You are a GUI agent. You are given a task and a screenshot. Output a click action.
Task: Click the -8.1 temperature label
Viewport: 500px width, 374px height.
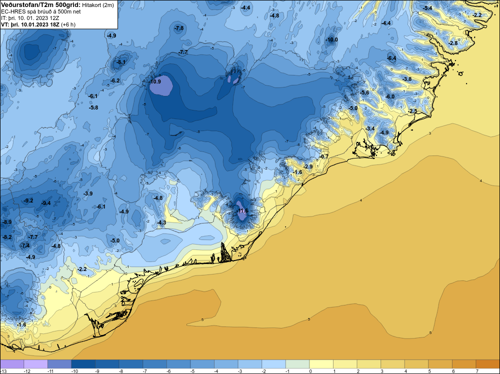click(121, 62)
